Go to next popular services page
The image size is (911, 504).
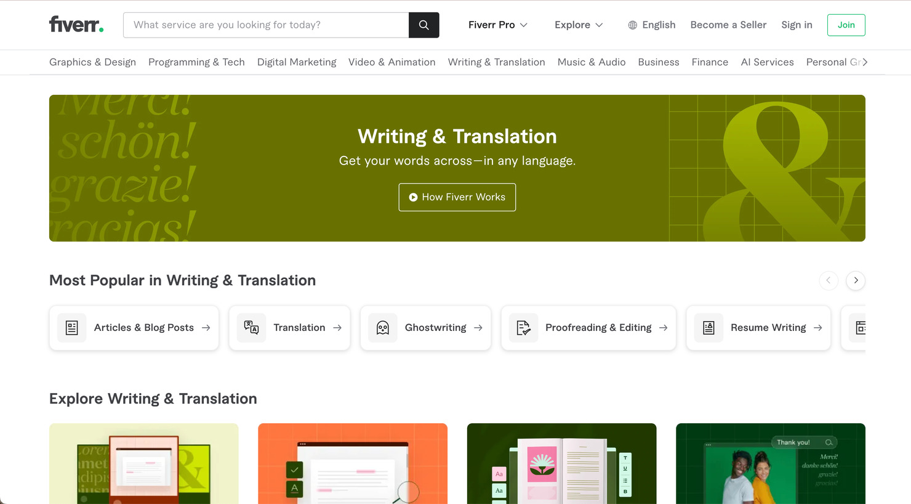coord(856,280)
